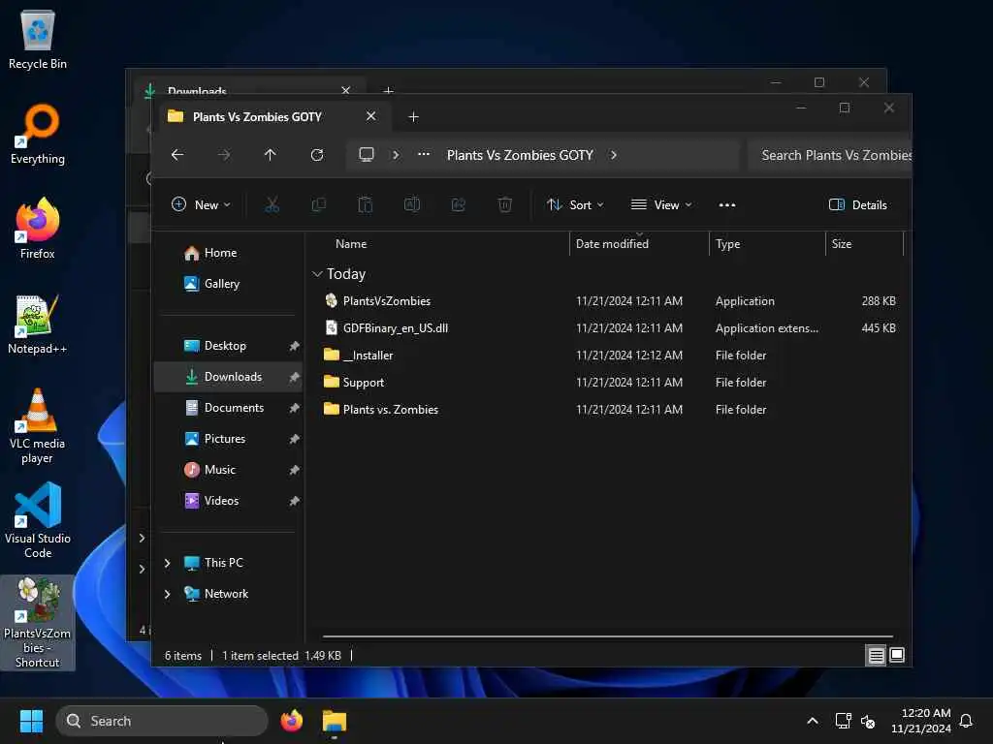993x744 pixels.
Task: Click the PC monitor icon in address bar
Action: click(366, 154)
